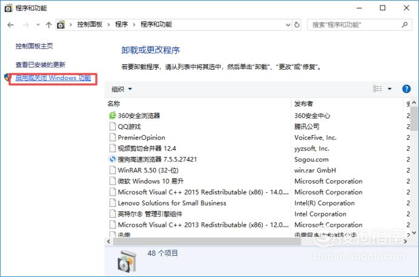This screenshot has height=277, width=419.
Task: Select the QQ游戏 program icon
Action: point(113,127)
